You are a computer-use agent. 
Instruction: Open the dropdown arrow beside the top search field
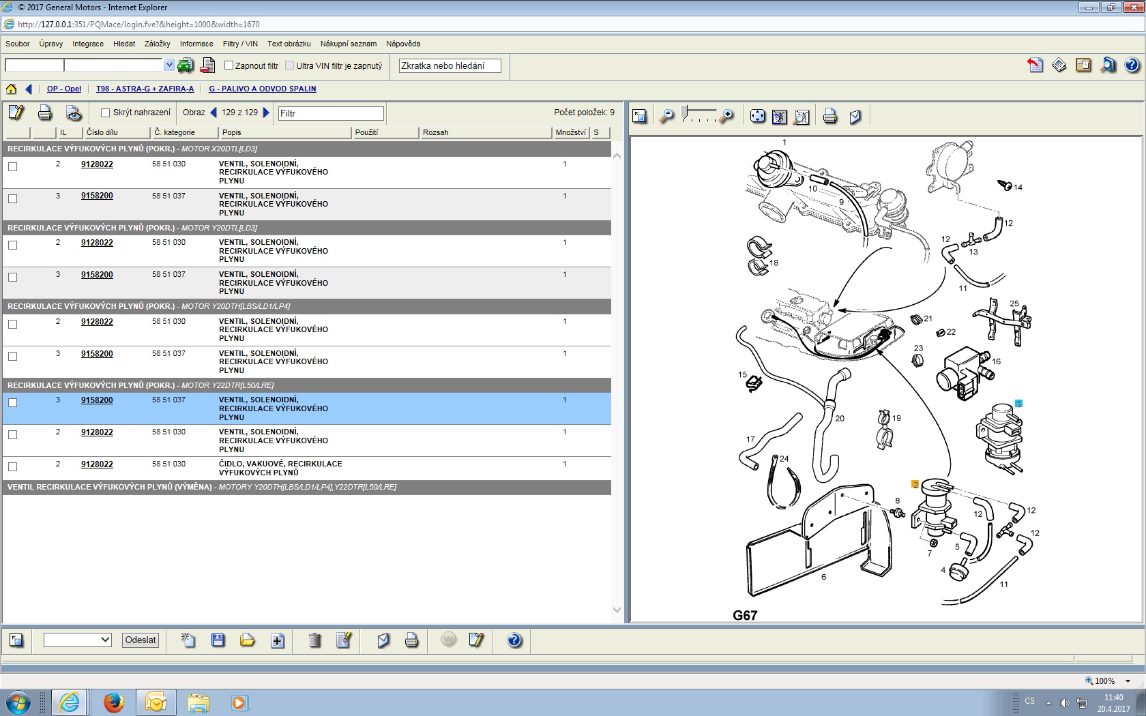[169, 65]
